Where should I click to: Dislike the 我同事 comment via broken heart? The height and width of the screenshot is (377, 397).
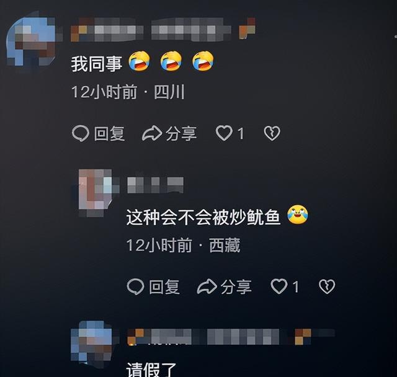coord(272,133)
